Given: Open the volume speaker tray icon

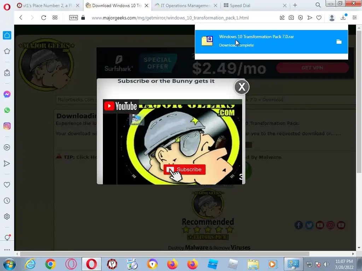Looking at the screenshot, I should (326, 264).
